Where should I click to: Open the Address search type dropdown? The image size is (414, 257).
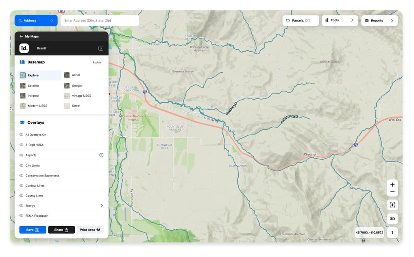(x=36, y=20)
